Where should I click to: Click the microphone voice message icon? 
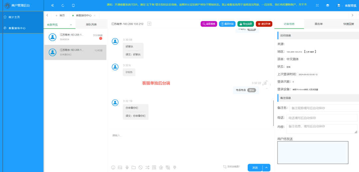[x=127, y=167]
